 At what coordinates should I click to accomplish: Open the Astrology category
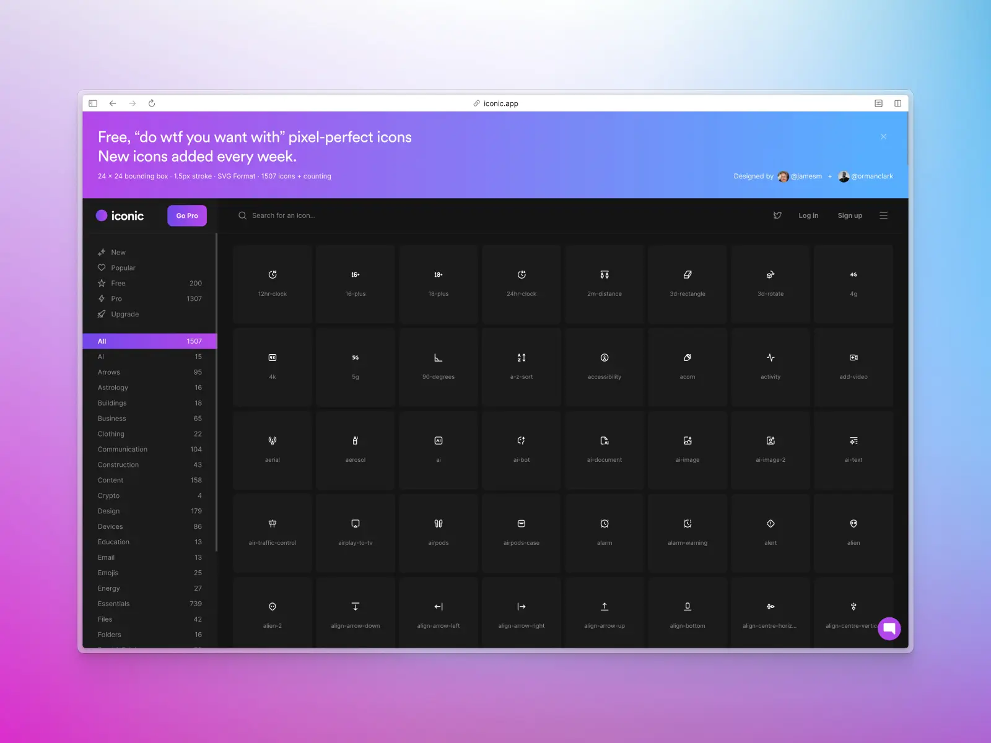click(x=150, y=388)
